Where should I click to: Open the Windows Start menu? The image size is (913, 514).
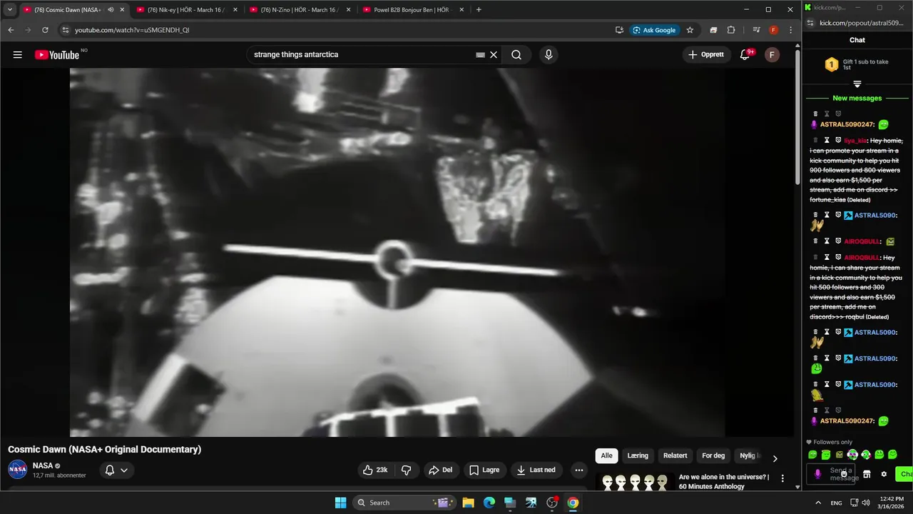pyautogui.click(x=340, y=503)
